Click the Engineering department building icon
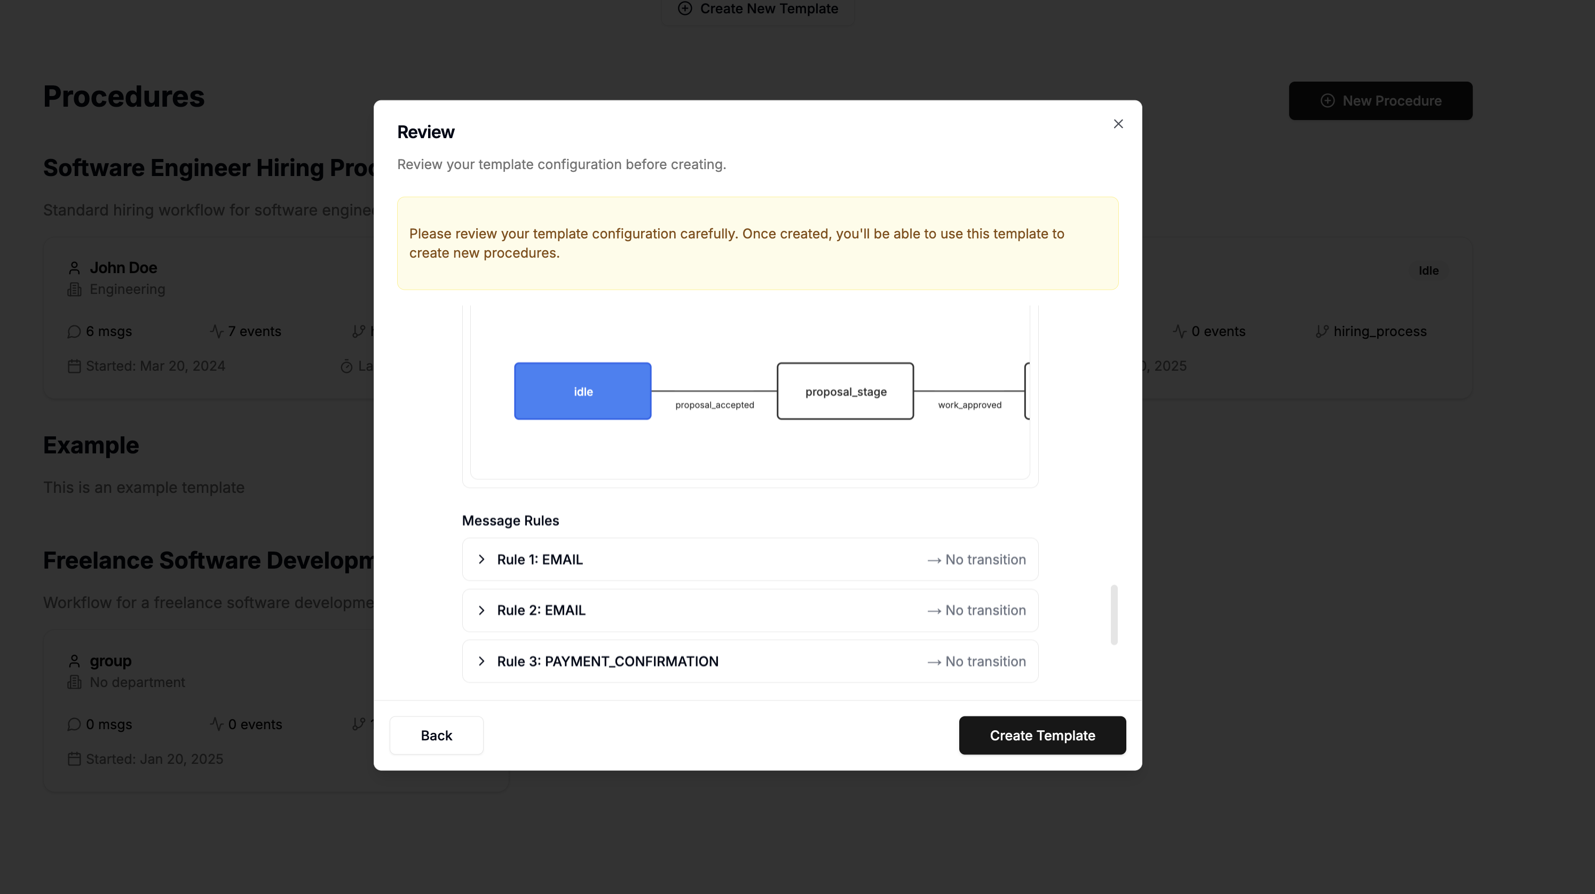 pos(74,290)
